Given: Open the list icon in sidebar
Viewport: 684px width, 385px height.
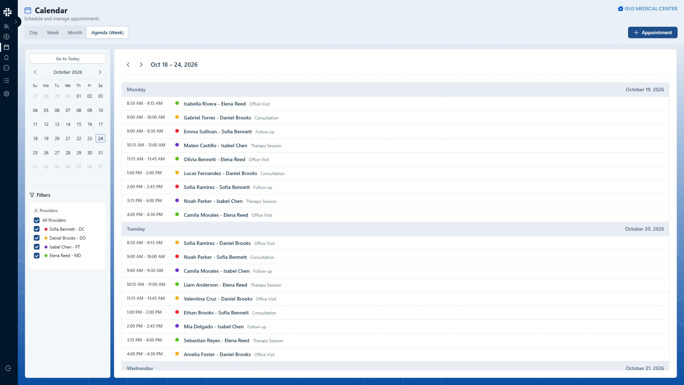Looking at the screenshot, I should [6, 81].
